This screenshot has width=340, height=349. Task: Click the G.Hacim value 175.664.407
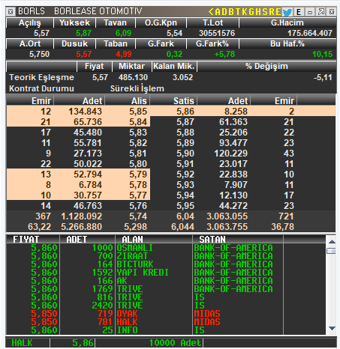[310, 33]
